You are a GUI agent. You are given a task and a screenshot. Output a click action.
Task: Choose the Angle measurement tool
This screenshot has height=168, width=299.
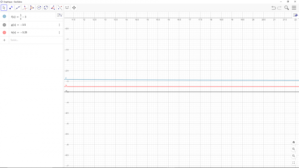pos(53,8)
